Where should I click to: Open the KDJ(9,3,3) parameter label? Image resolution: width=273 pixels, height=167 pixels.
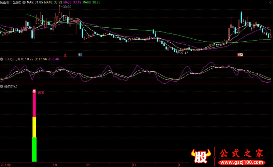[x=12, y=59]
